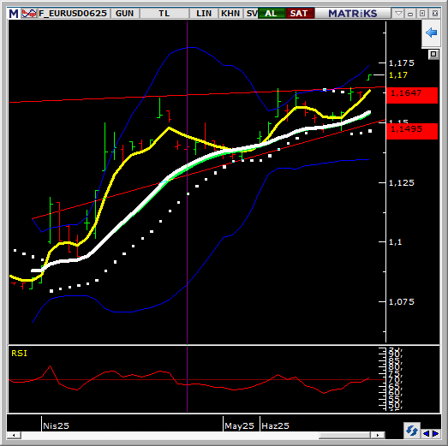Change the GUN period setting
Screen dimensions: 448x446
(124, 14)
